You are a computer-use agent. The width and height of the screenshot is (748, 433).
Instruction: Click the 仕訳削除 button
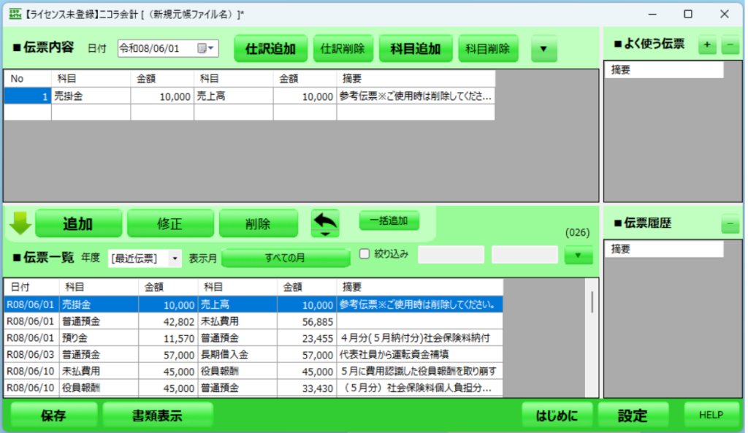point(343,49)
